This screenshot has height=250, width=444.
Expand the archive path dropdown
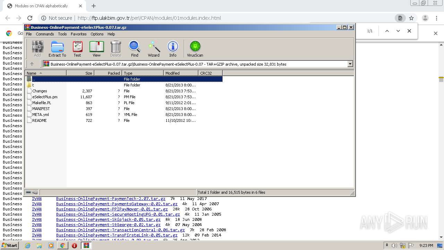point(350,64)
